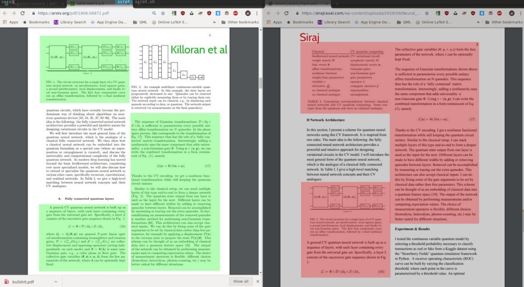Open the profile avatar in arxiv window
Image resolution: width=524 pixels, height=287 pixels.
tap(248, 13)
